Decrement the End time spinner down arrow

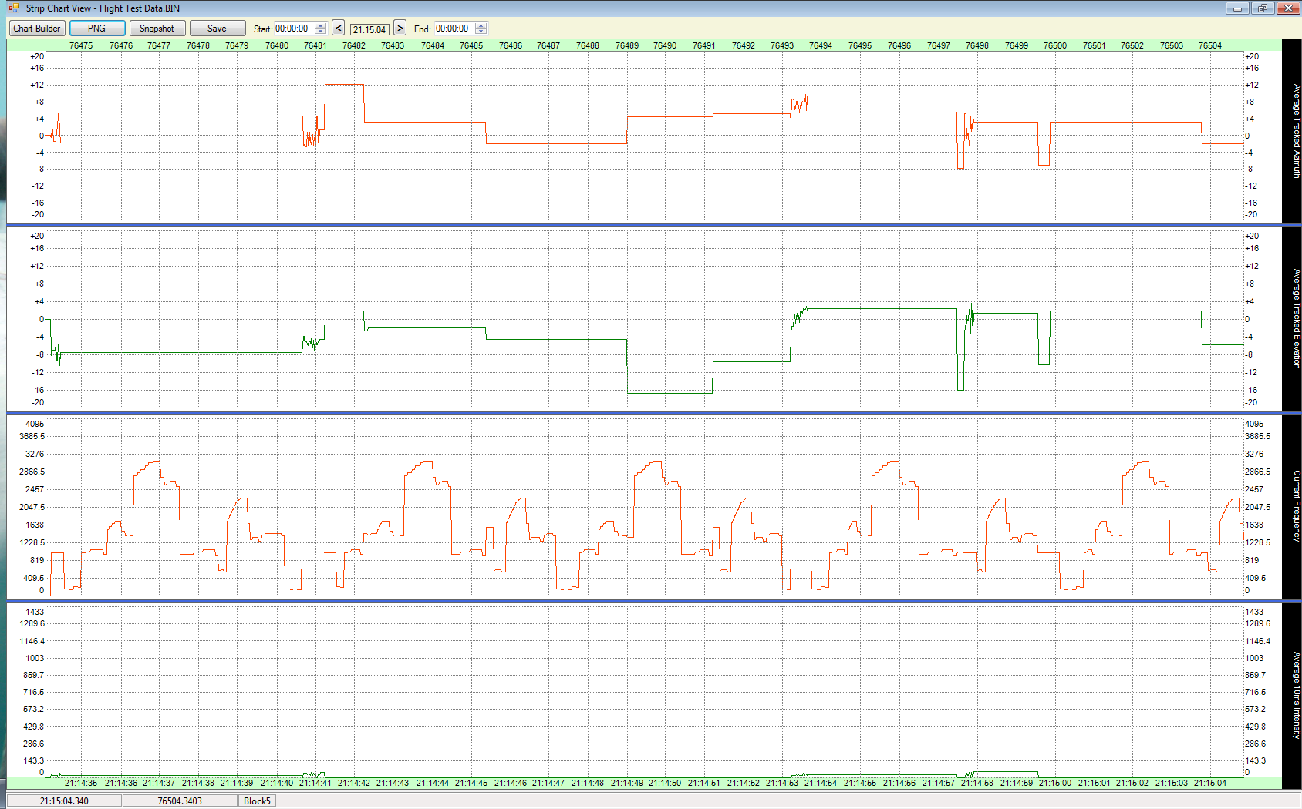tap(481, 32)
